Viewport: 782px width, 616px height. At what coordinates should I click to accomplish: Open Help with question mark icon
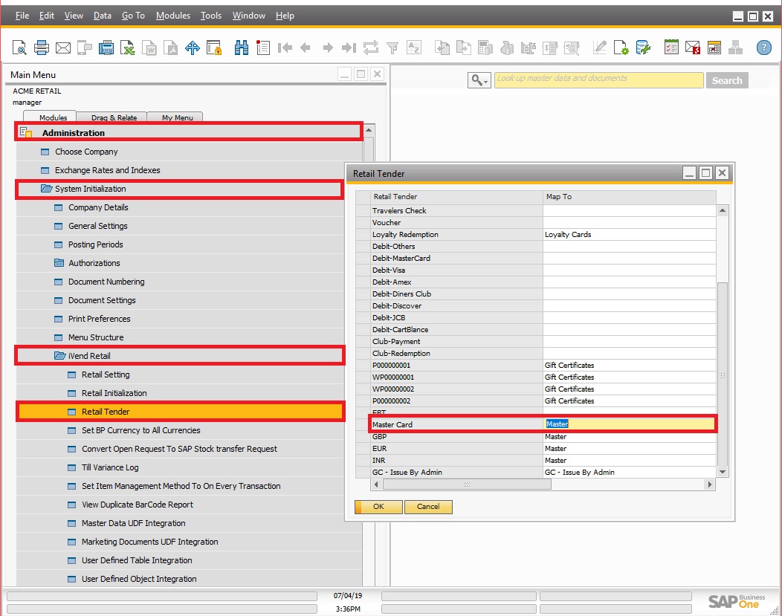tap(763, 48)
